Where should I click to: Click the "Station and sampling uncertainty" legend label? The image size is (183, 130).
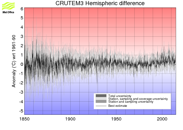click(131, 102)
